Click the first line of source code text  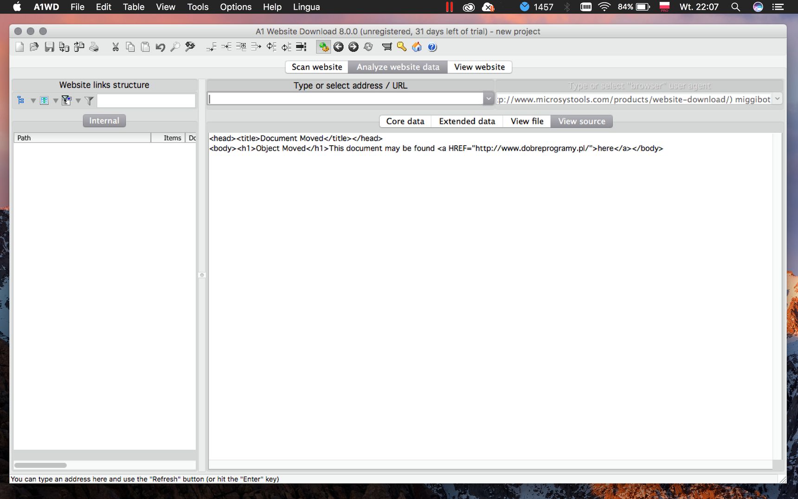(296, 138)
